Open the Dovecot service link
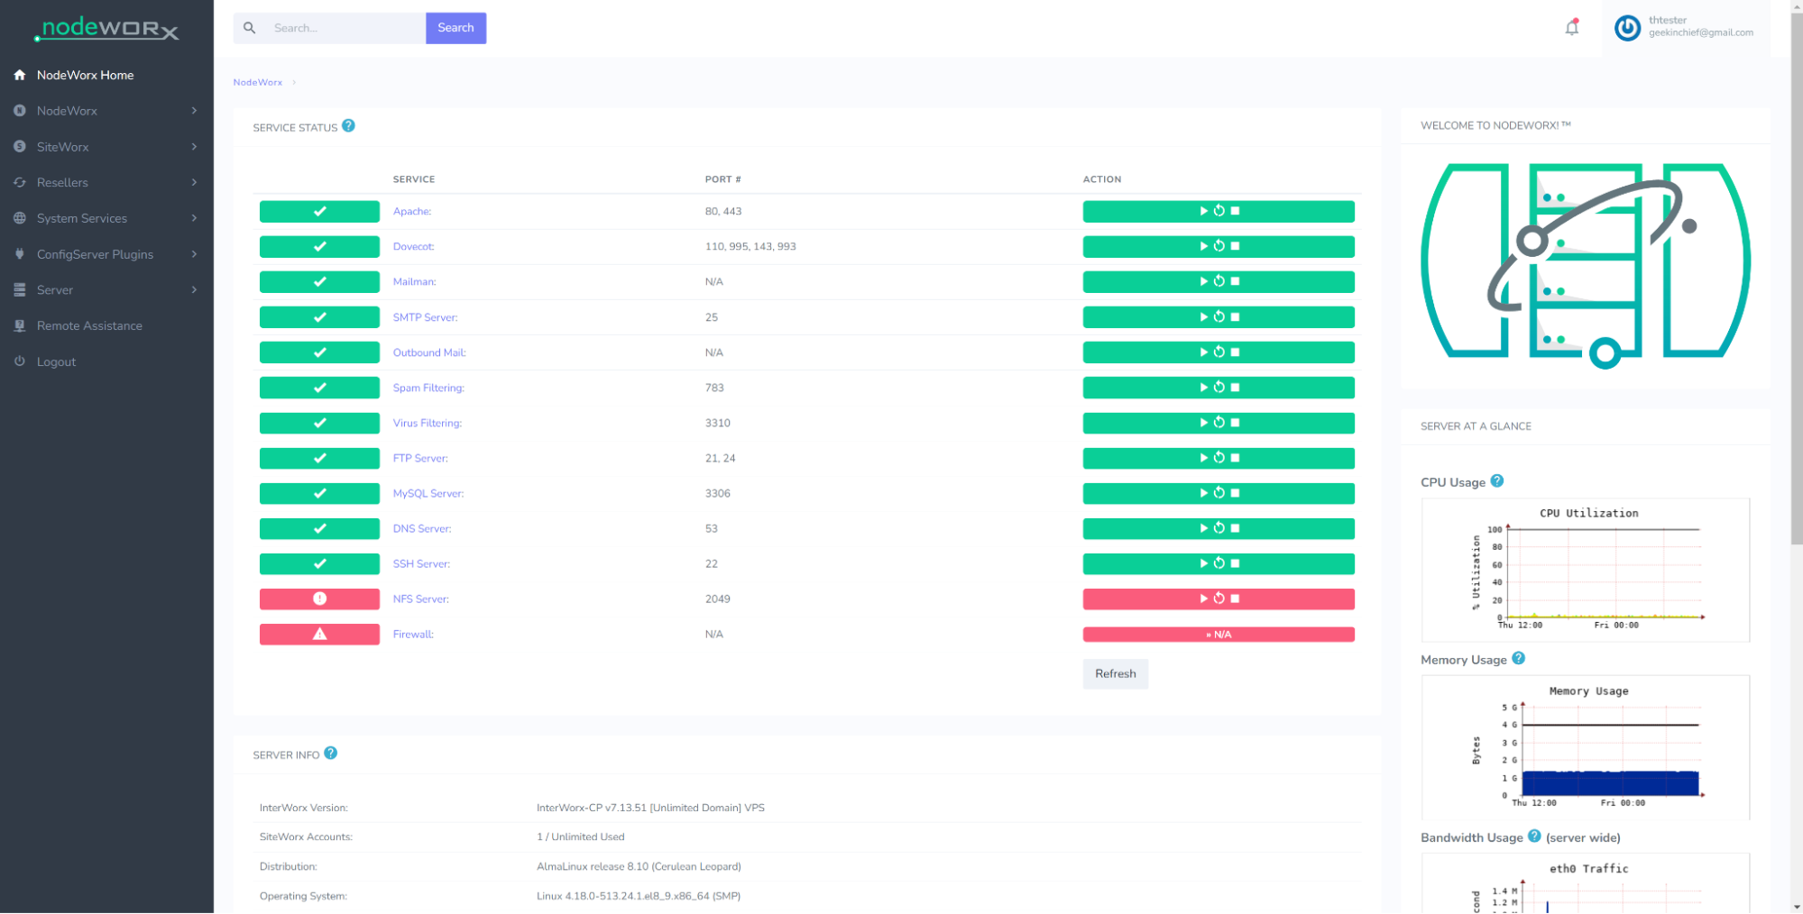 pyautogui.click(x=414, y=246)
